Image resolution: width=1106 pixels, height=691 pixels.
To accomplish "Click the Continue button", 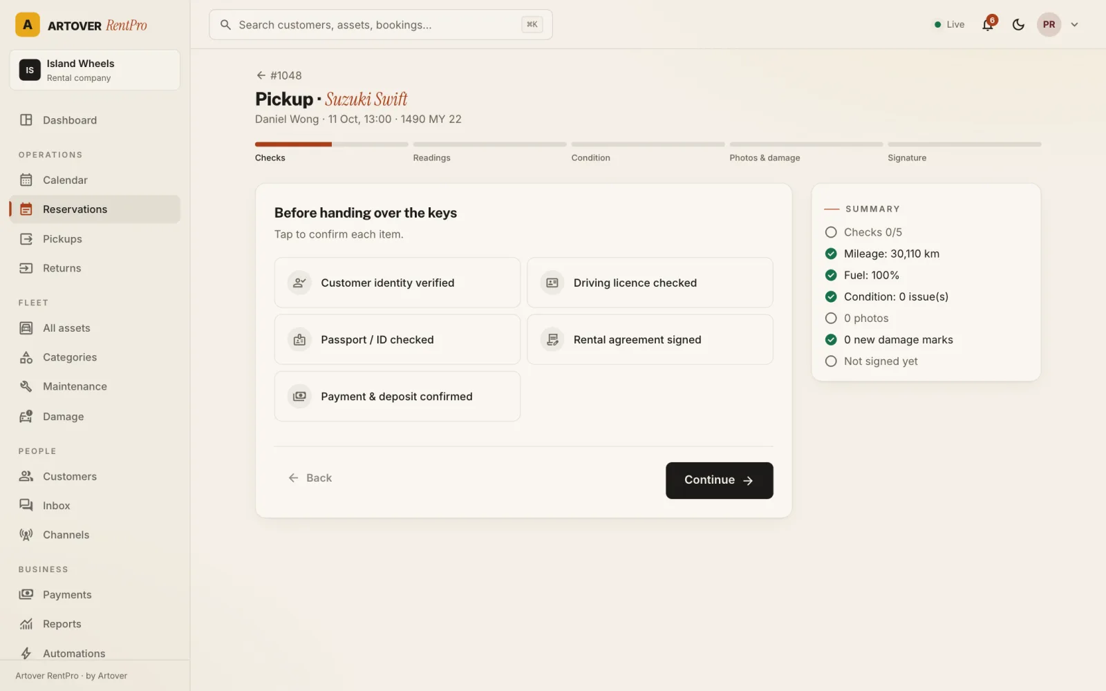I will pos(719,480).
